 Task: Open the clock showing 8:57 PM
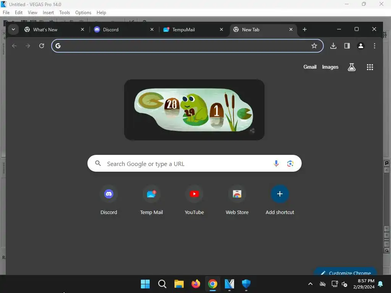(364, 284)
